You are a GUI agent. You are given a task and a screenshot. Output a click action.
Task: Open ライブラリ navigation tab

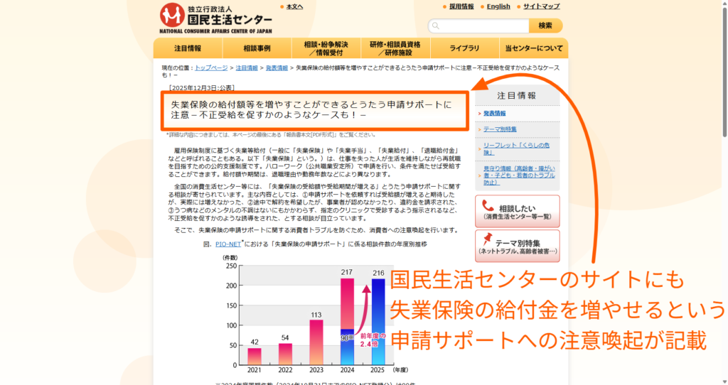point(464,48)
